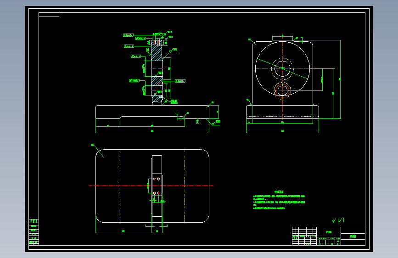Select the largest cyan hatched area in the section view

pos(157,53)
